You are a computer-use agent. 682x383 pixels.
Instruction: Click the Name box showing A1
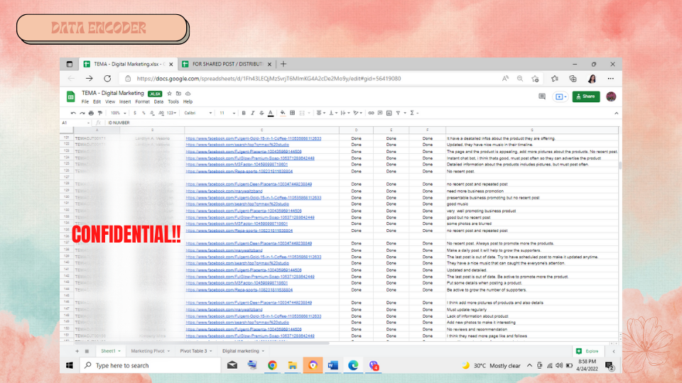pyautogui.click(x=75, y=123)
